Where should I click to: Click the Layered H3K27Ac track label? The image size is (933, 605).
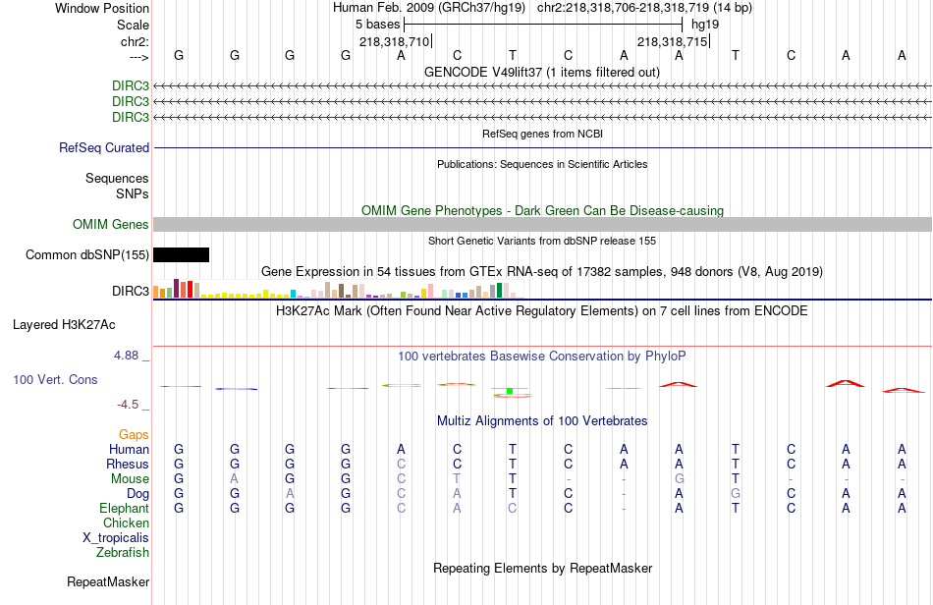(x=64, y=324)
